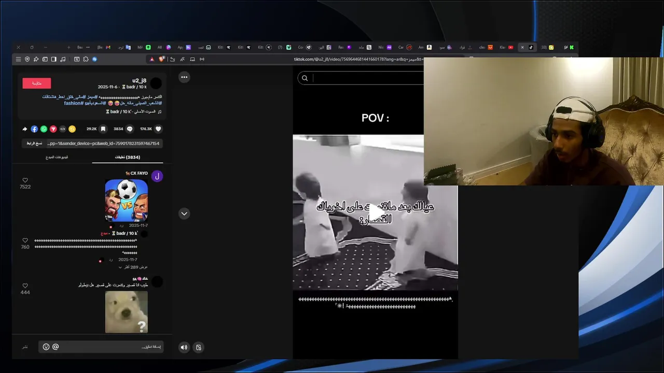The image size is (664, 373).
Task: Bookmark the video (29.2K saves)
Action: pyautogui.click(x=103, y=129)
